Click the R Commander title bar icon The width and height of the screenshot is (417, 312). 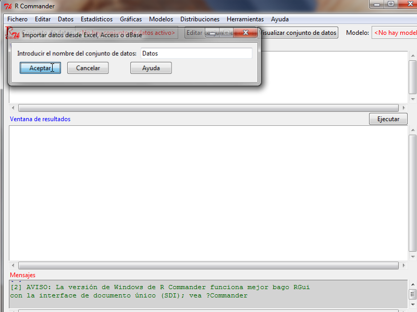8,6
